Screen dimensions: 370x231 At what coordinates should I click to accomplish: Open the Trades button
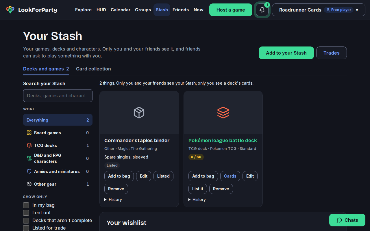[332, 53]
